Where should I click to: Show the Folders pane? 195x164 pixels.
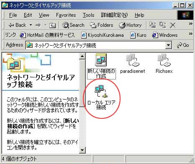coord(101,25)
